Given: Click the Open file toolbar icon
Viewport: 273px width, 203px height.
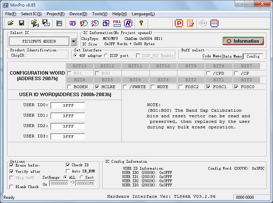Looking at the screenshot, I should [11, 23].
